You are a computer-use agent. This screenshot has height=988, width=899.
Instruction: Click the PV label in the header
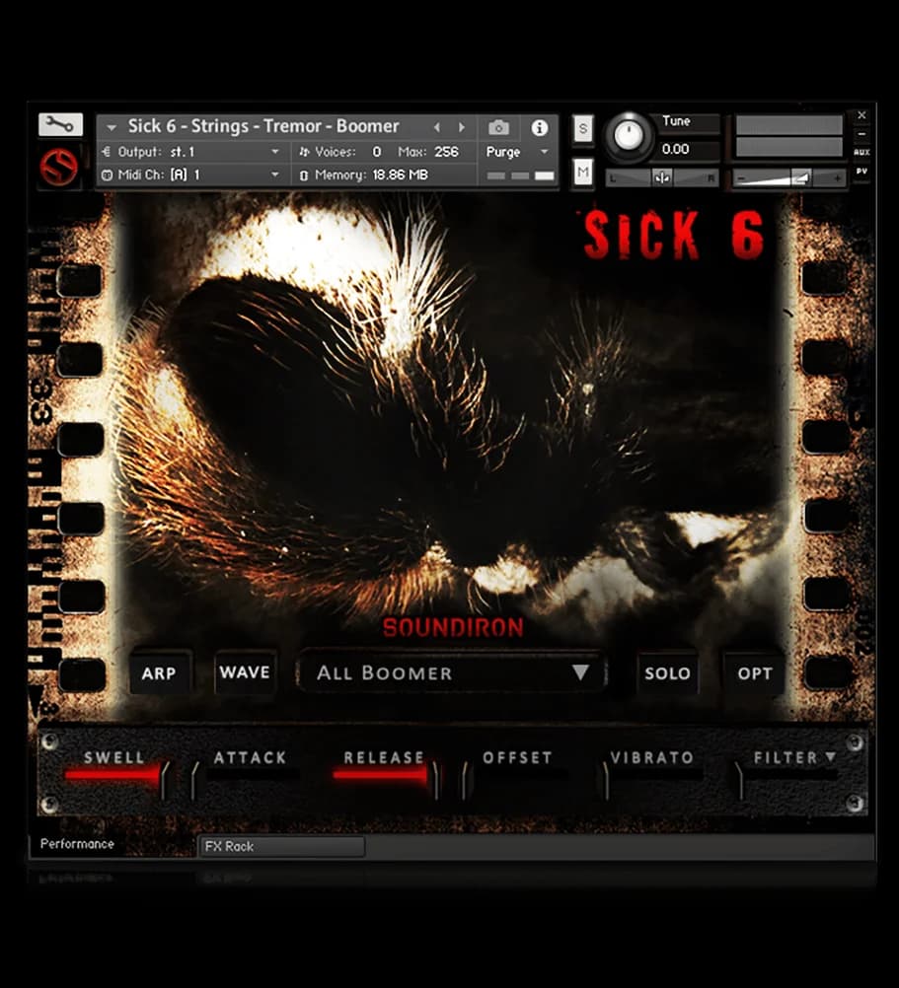(x=862, y=170)
